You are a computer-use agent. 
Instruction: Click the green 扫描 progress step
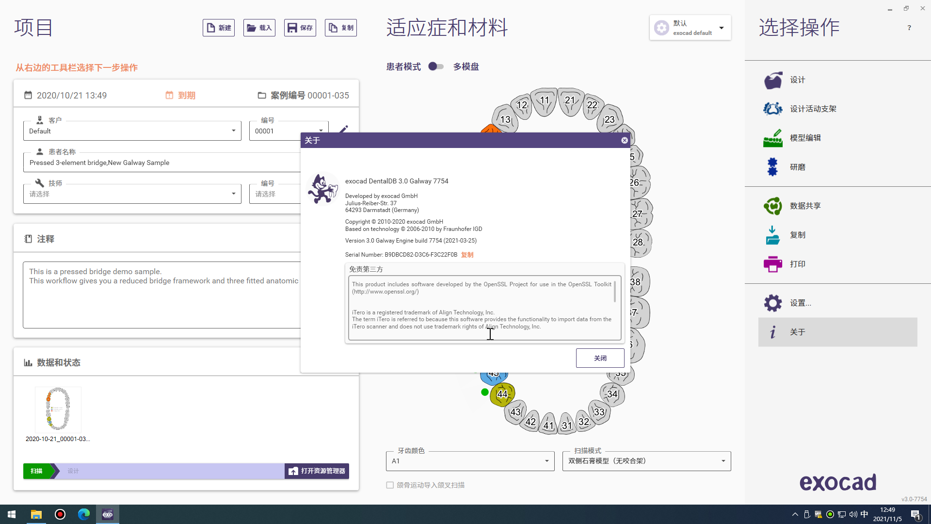(38, 471)
